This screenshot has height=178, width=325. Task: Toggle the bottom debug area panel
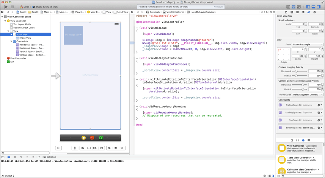[x=313, y=7]
